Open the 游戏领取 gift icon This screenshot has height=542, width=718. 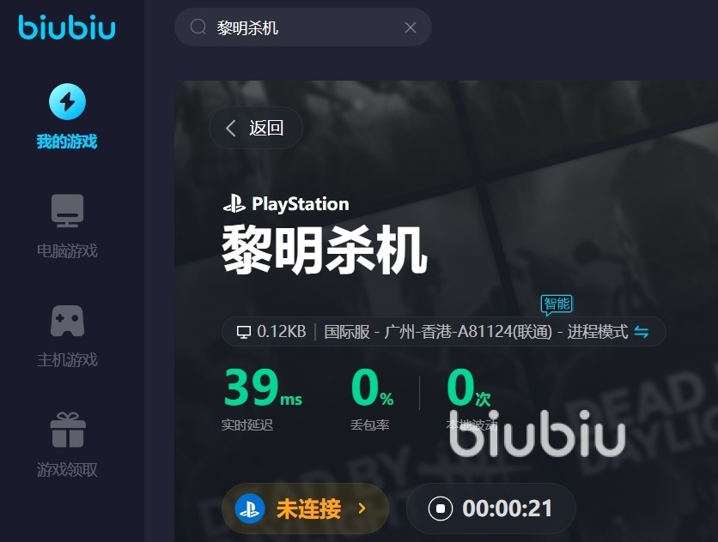tap(68, 430)
